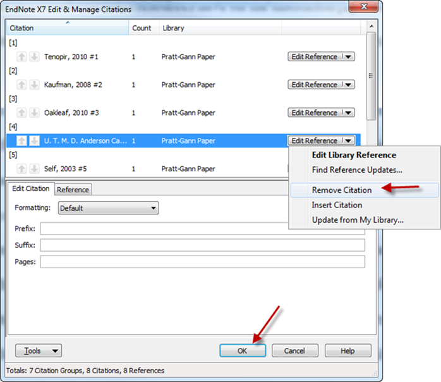The image size is (441, 382).
Task: Move Kaufman, 2008 #2 citation up
Action: (21, 85)
